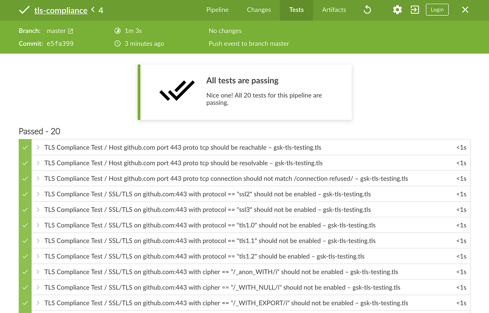The height and width of the screenshot is (313, 489).
Task: Switch to the Pipeline tab
Action: [x=217, y=10]
